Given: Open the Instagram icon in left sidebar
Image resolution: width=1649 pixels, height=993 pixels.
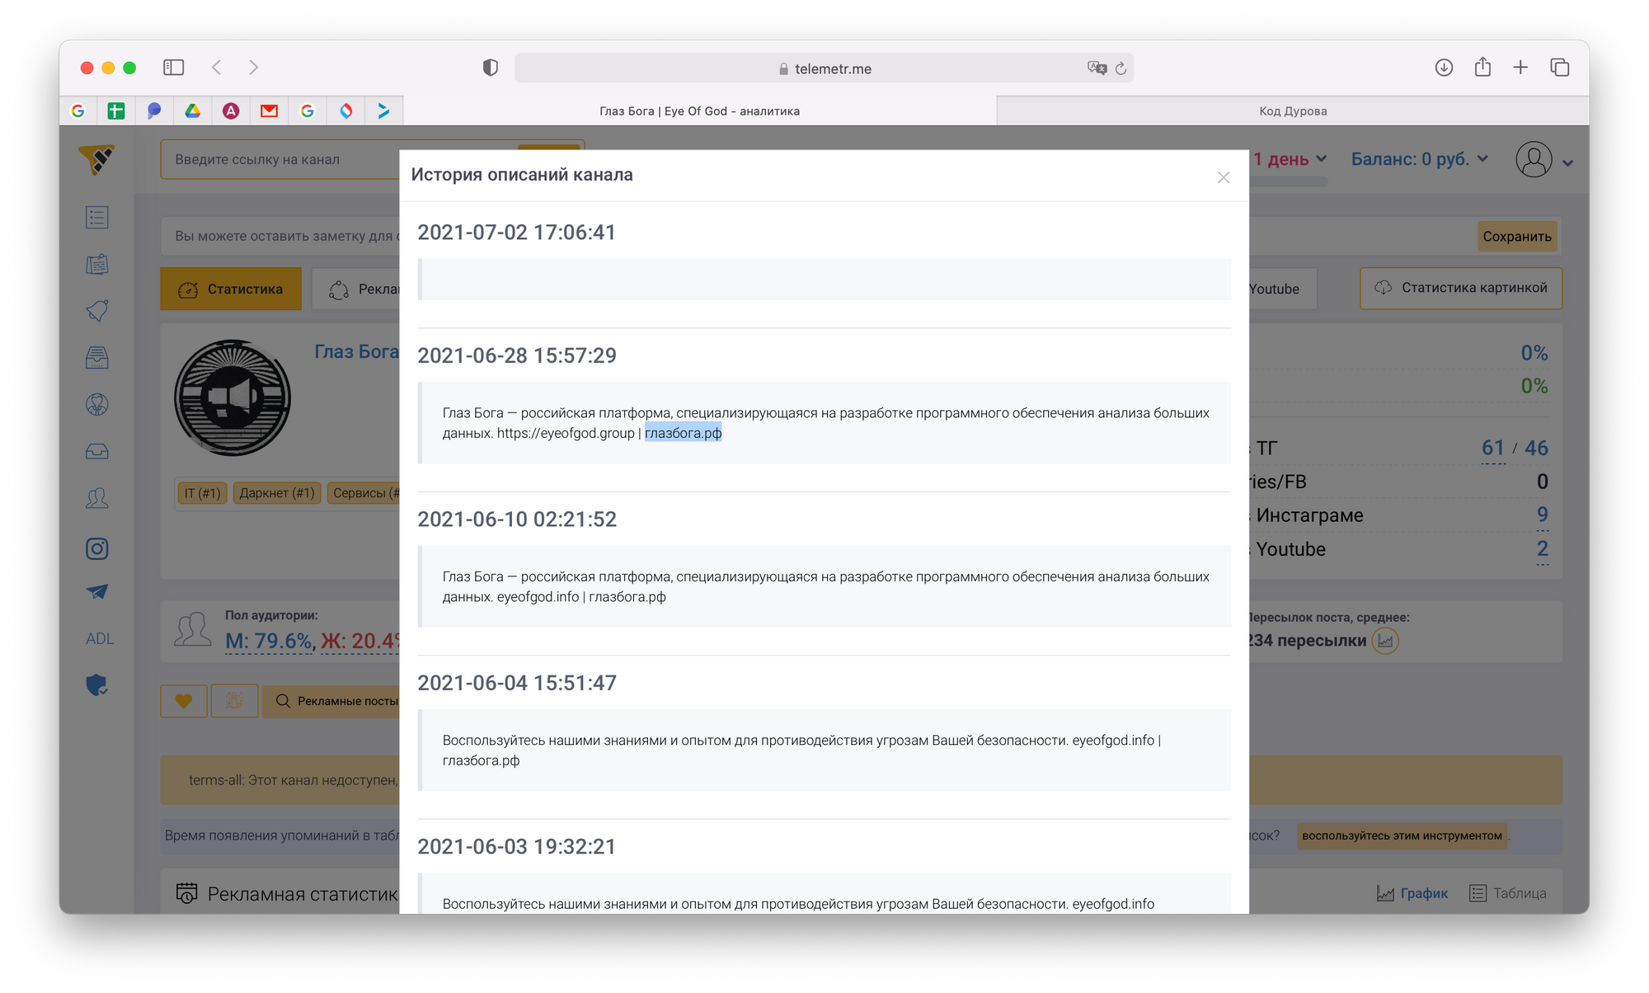Looking at the screenshot, I should tap(97, 548).
